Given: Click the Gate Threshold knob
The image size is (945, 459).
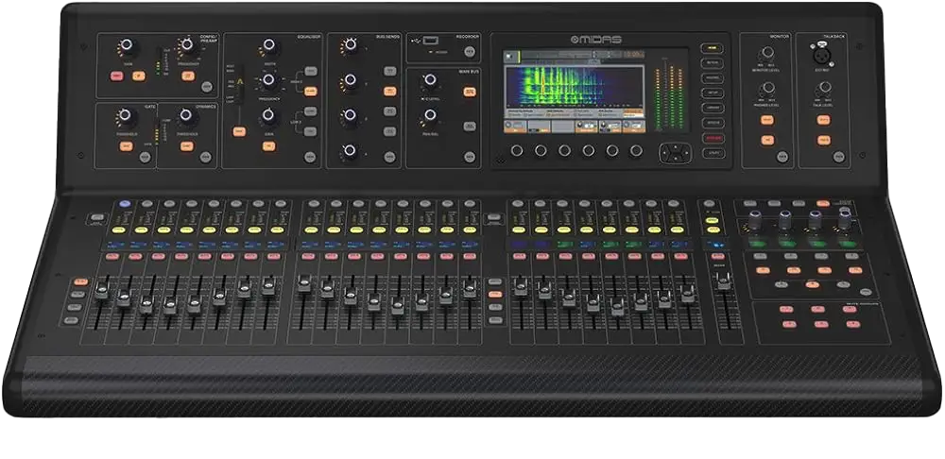Looking at the screenshot, I should pyautogui.click(x=123, y=115).
